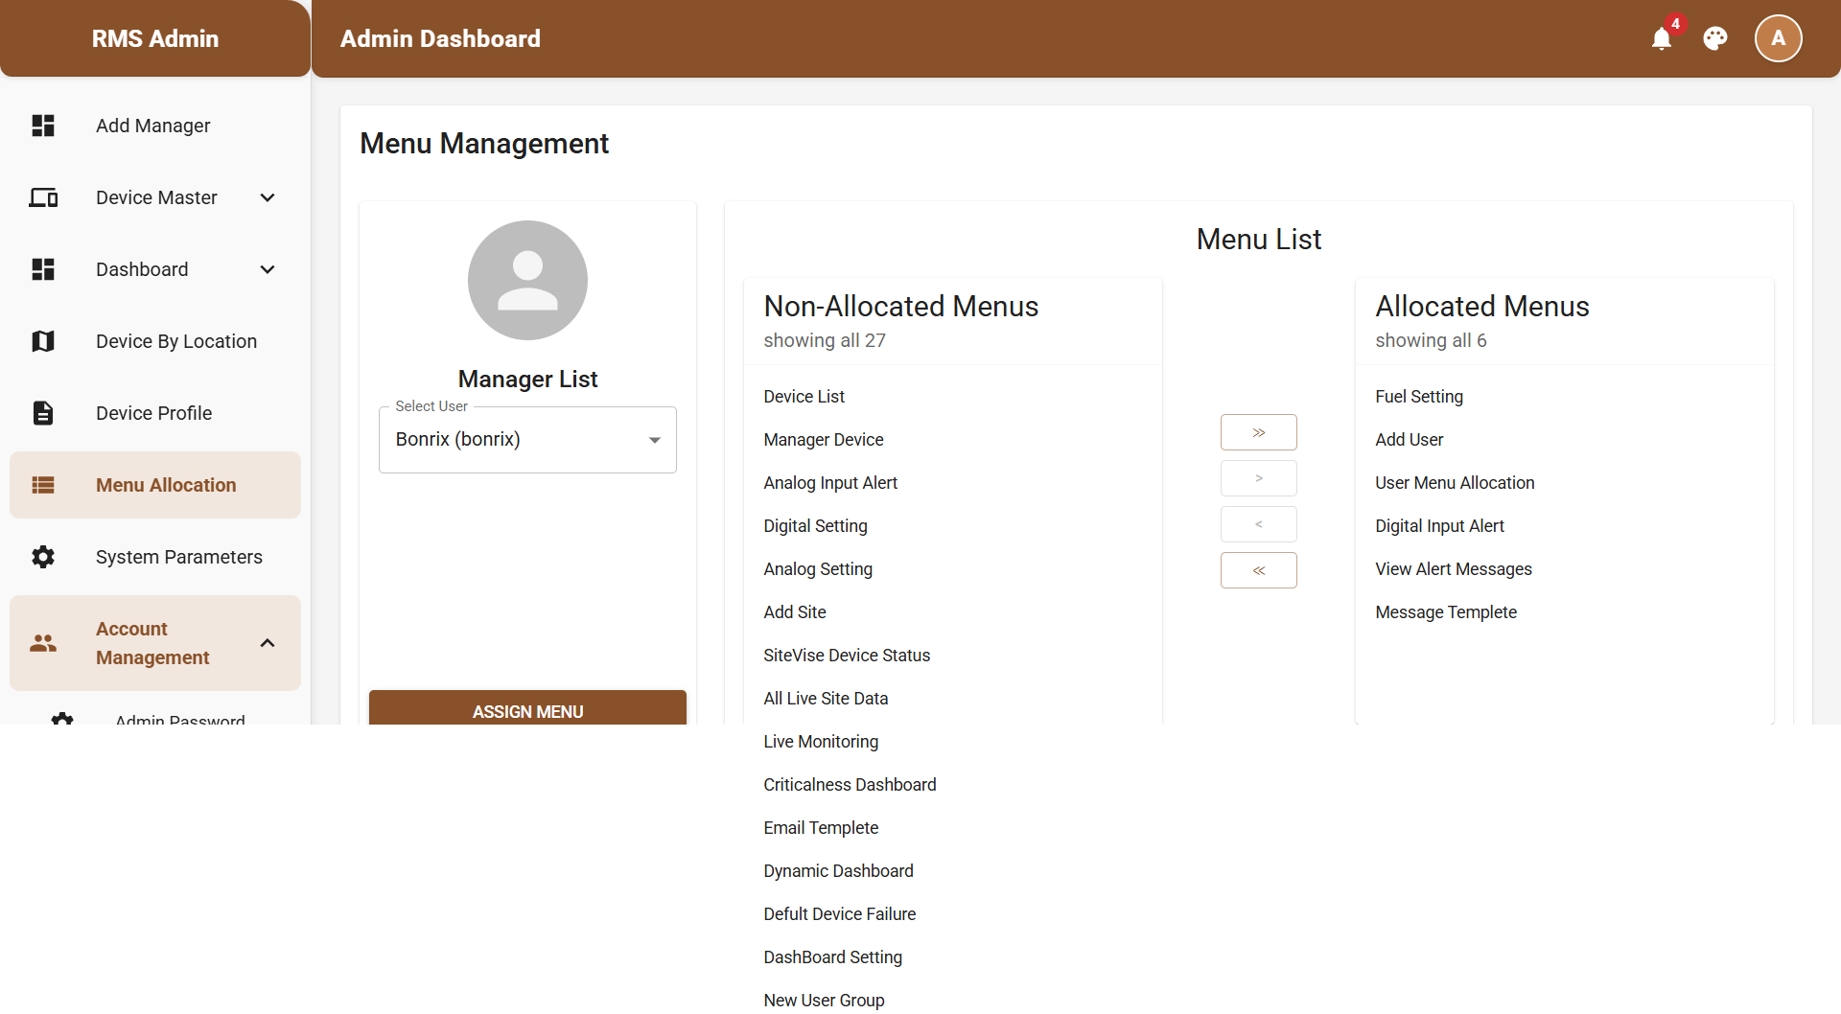The height and width of the screenshot is (1014, 1841).
Task: Open the user avatar A menu
Action: pos(1779,38)
